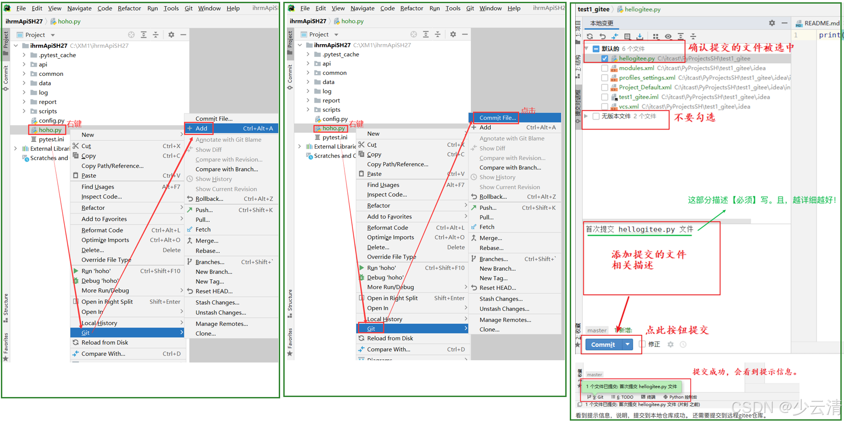Collapse ihrmApiSH27 root in left window tree
This screenshot has height=422, width=844.
click(16, 45)
